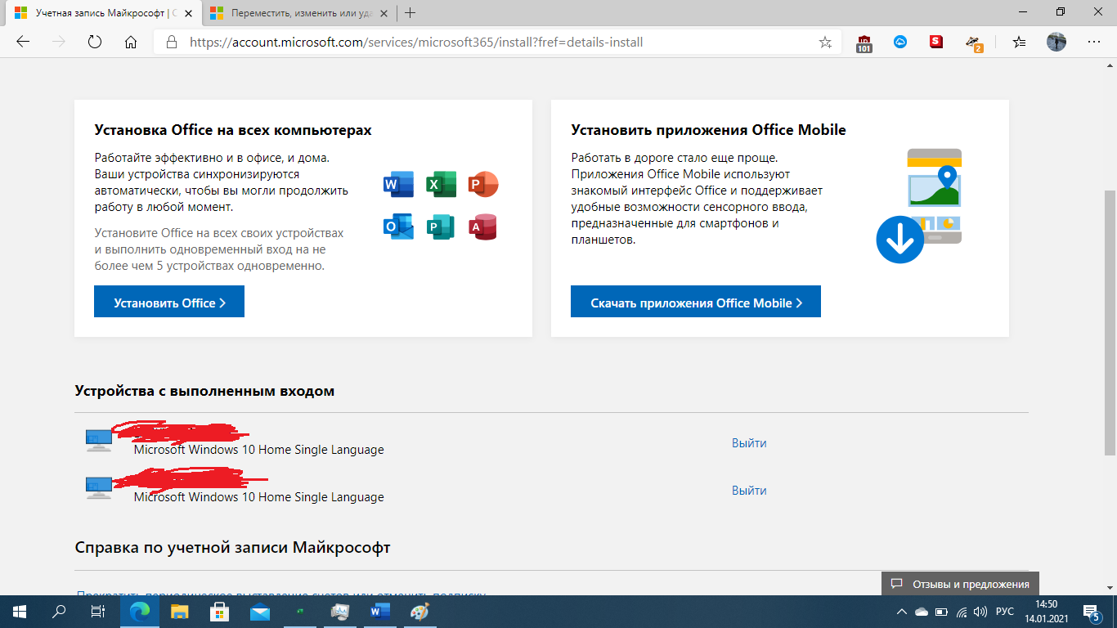Image resolution: width=1117 pixels, height=628 pixels.
Task: Open the extension showing the 101 badge
Action: tap(864, 43)
